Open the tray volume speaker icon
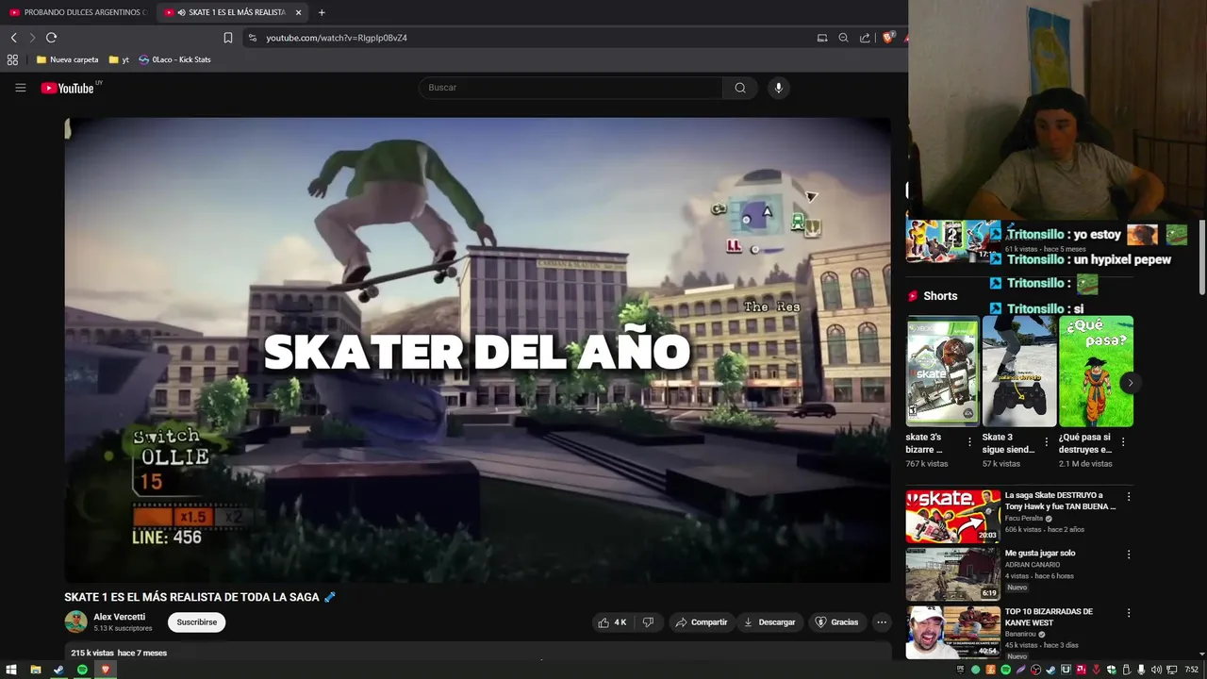The width and height of the screenshot is (1207, 679). (x=1156, y=670)
